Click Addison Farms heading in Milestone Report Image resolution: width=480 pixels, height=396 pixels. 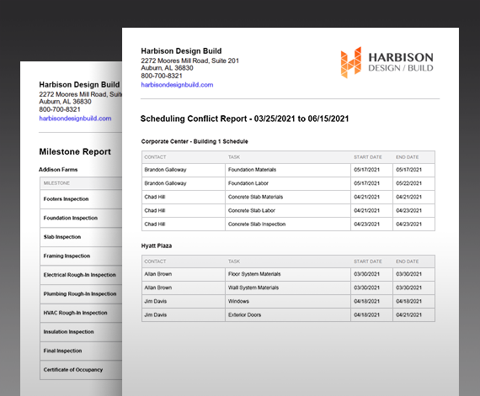58,170
